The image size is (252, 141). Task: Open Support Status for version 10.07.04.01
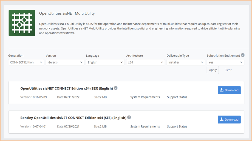pyautogui.click(x=177, y=126)
